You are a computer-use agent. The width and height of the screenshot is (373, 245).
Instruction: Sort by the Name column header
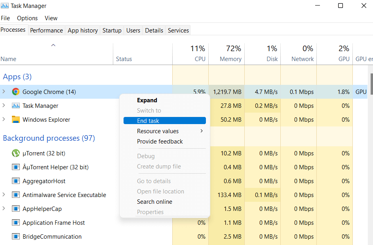point(56,54)
